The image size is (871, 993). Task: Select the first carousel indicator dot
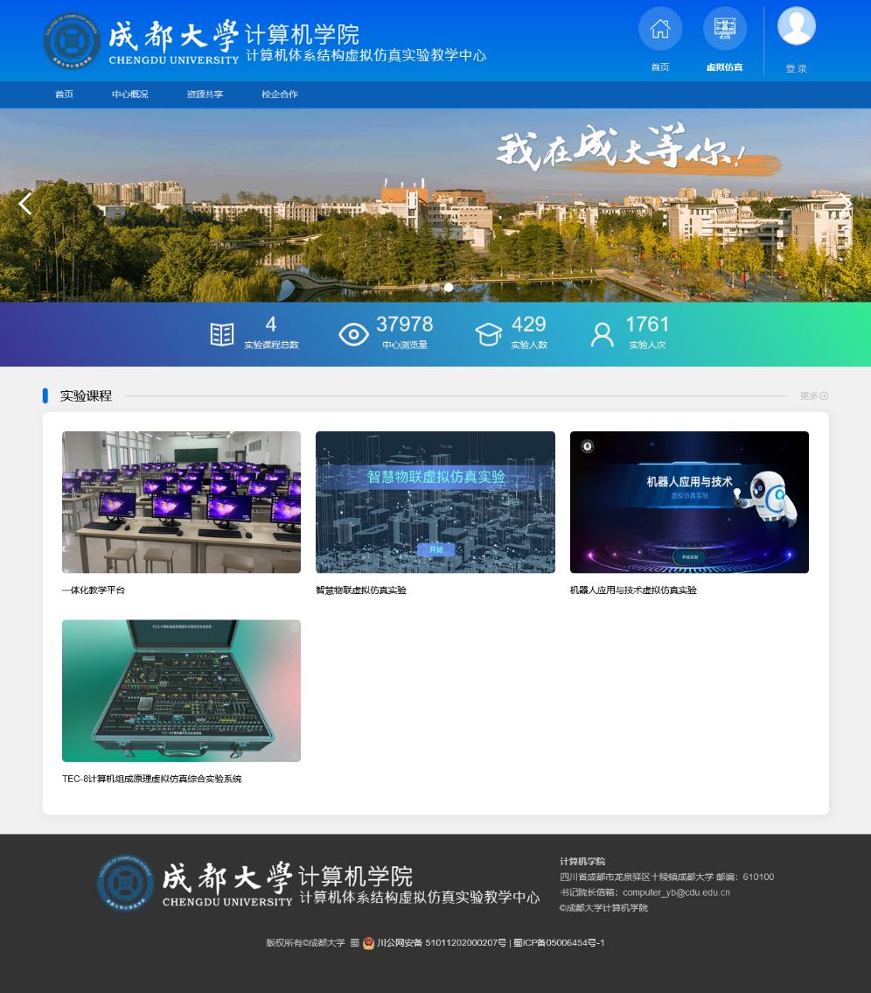pos(423,287)
